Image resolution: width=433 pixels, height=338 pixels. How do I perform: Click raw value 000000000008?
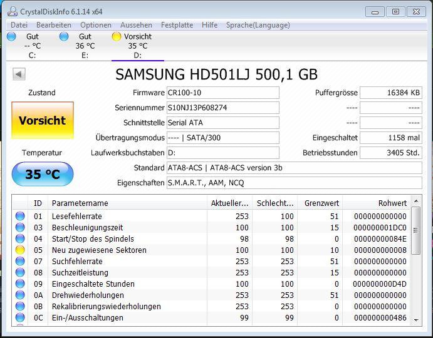380,250
